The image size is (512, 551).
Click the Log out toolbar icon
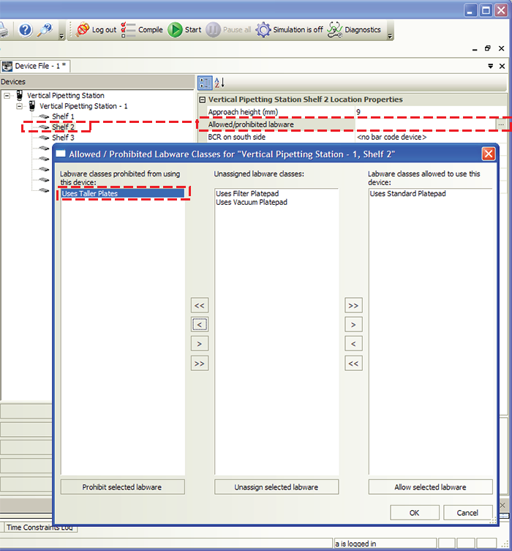coord(83,30)
